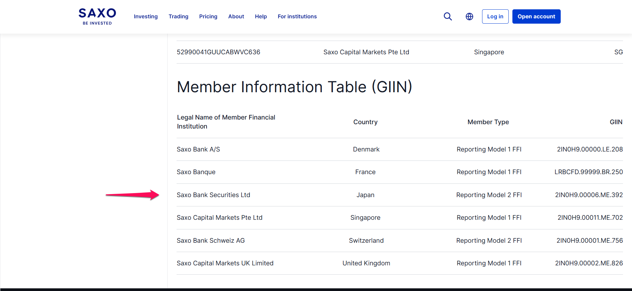Click the United Kingdom country cell
Viewport: 632px width, 291px height.
tap(366, 263)
